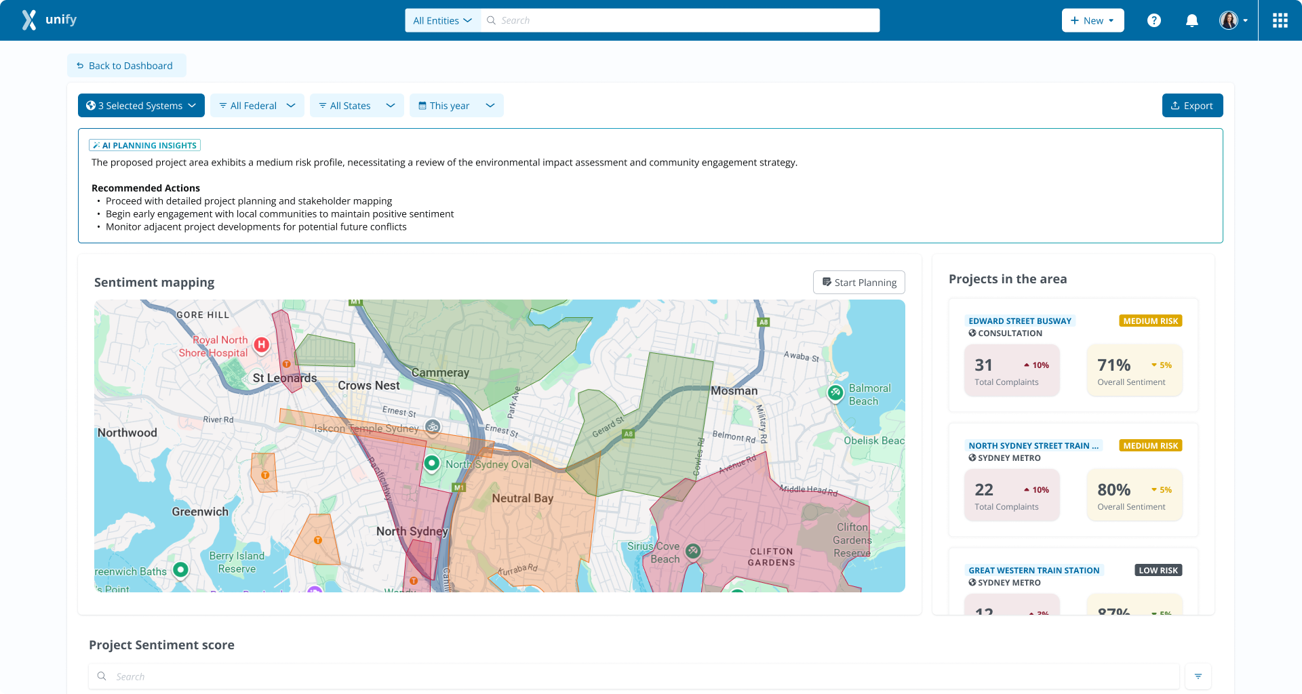This screenshot has width=1302, height=694.
Task: Open the user profile avatar menu
Action: [1234, 20]
